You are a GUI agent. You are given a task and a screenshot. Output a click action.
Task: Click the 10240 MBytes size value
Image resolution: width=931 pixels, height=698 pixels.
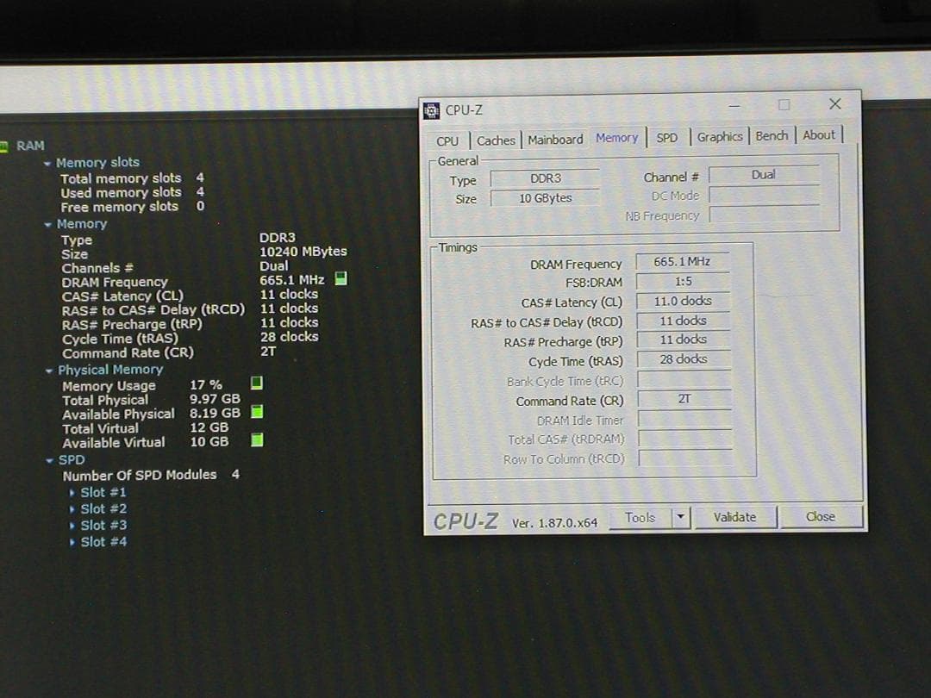pos(303,252)
